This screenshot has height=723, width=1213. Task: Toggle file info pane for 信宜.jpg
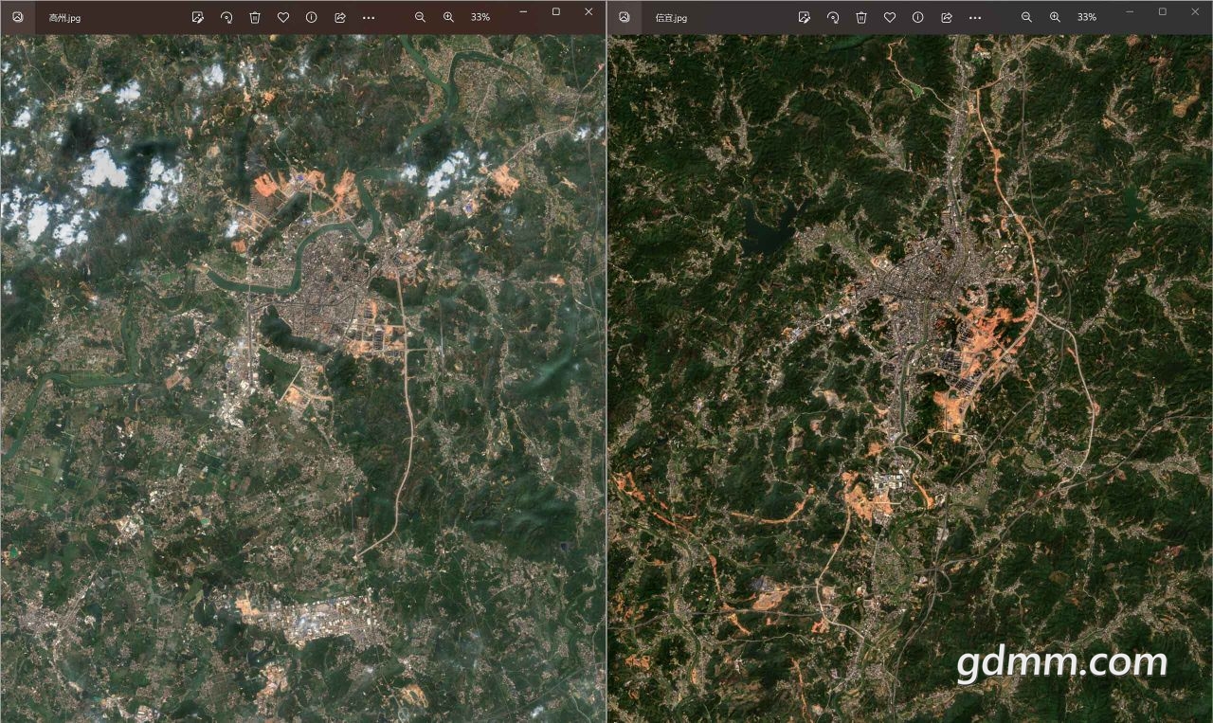pyautogui.click(x=917, y=17)
